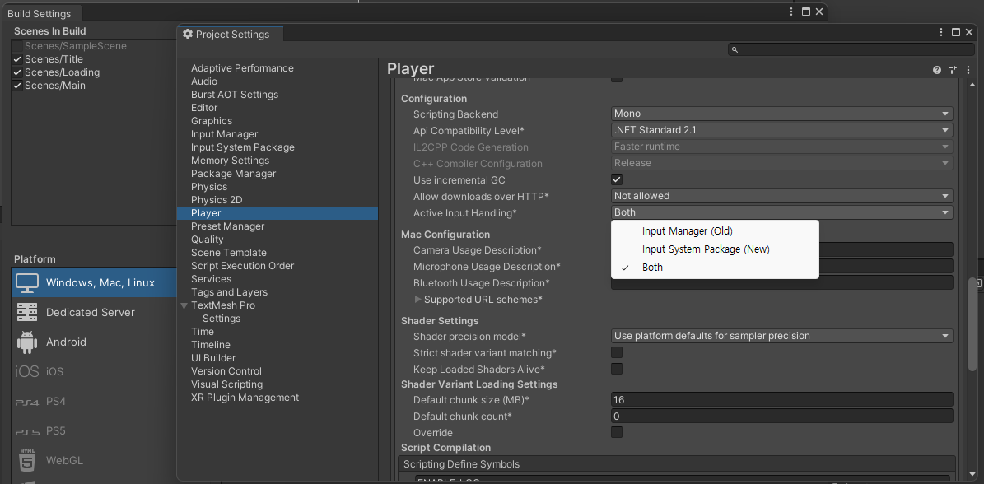Open Player help documentation icon
This screenshot has height=484, width=984.
937,70
